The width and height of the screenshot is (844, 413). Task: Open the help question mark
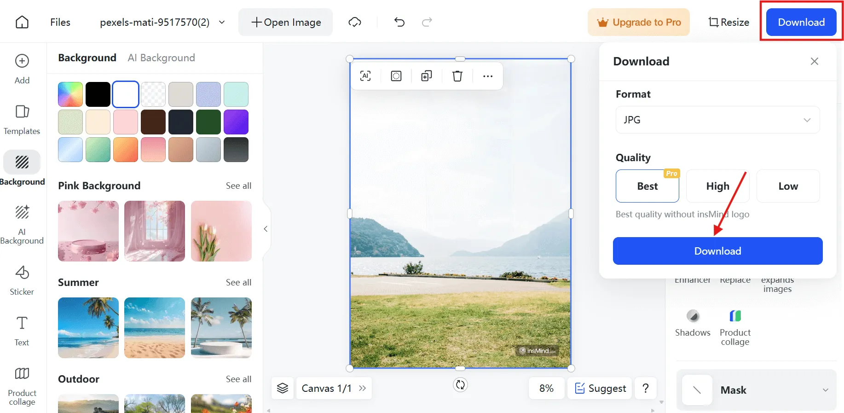(646, 388)
